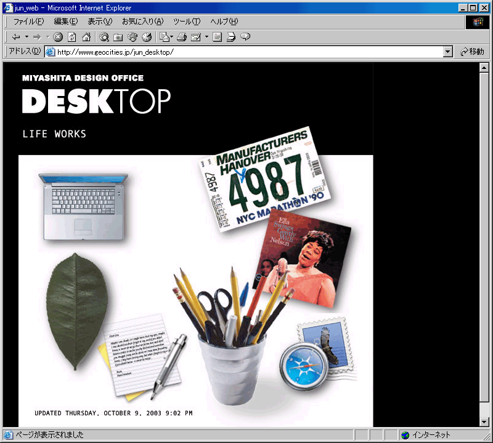The width and height of the screenshot is (493, 443).
Task: Click the globe icon beside インターネット
Action: click(x=405, y=435)
